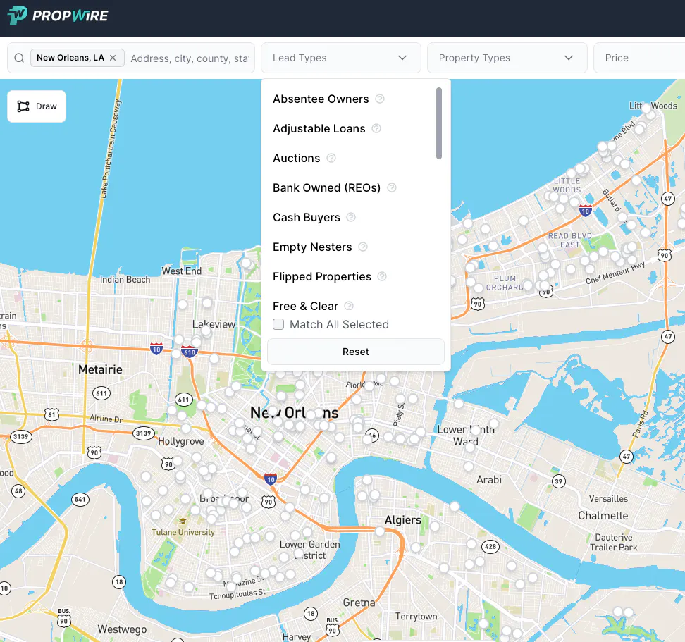Viewport: 685px width, 642px height.
Task: Enable the Match All Selected checkbox
Action: point(278,324)
